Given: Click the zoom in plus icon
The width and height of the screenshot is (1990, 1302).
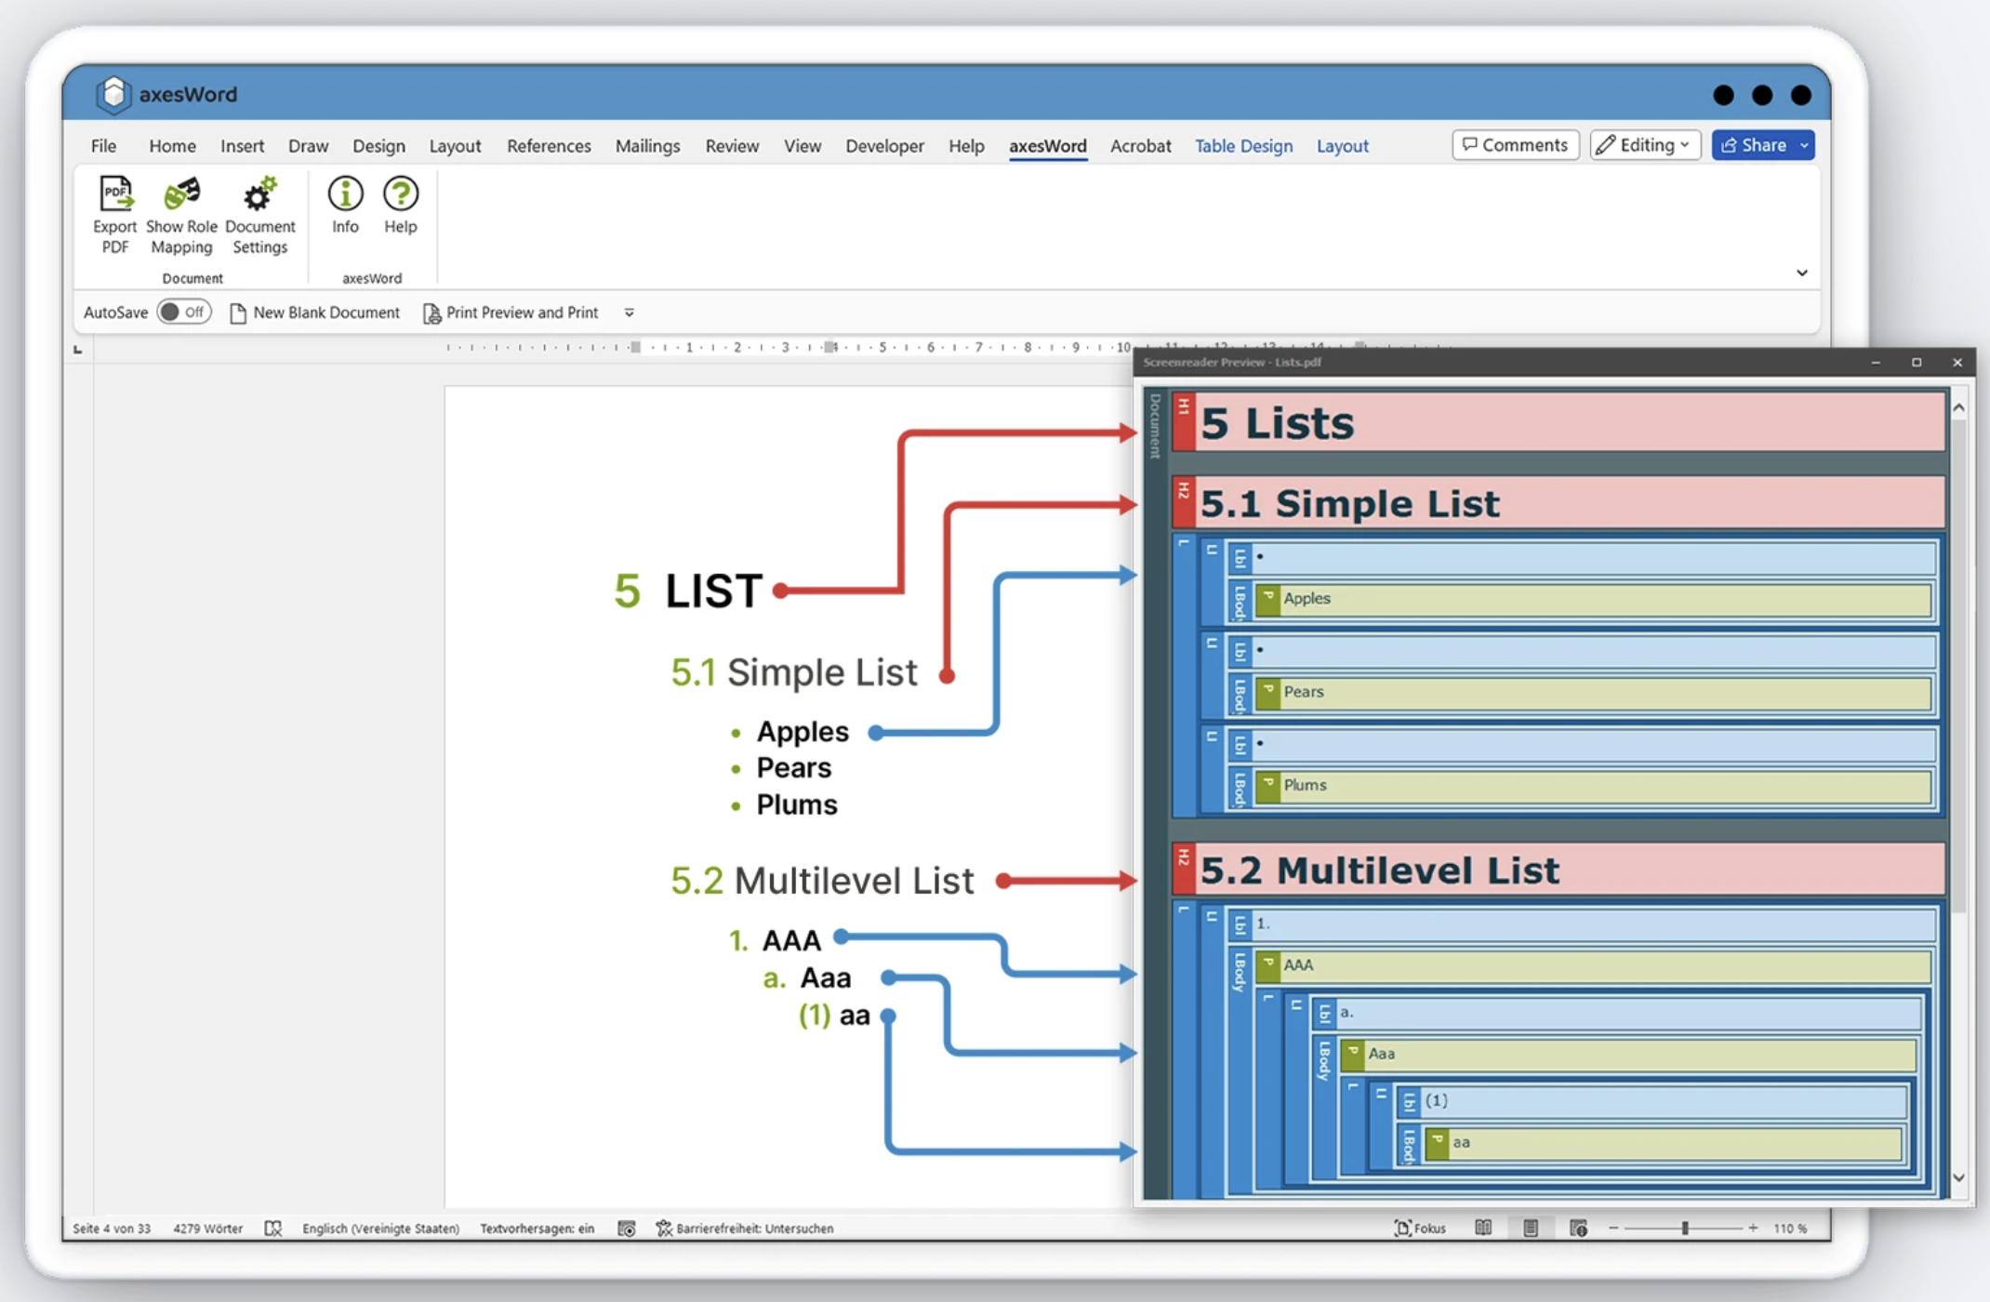Looking at the screenshot, I should [x=1753, y=1229].
